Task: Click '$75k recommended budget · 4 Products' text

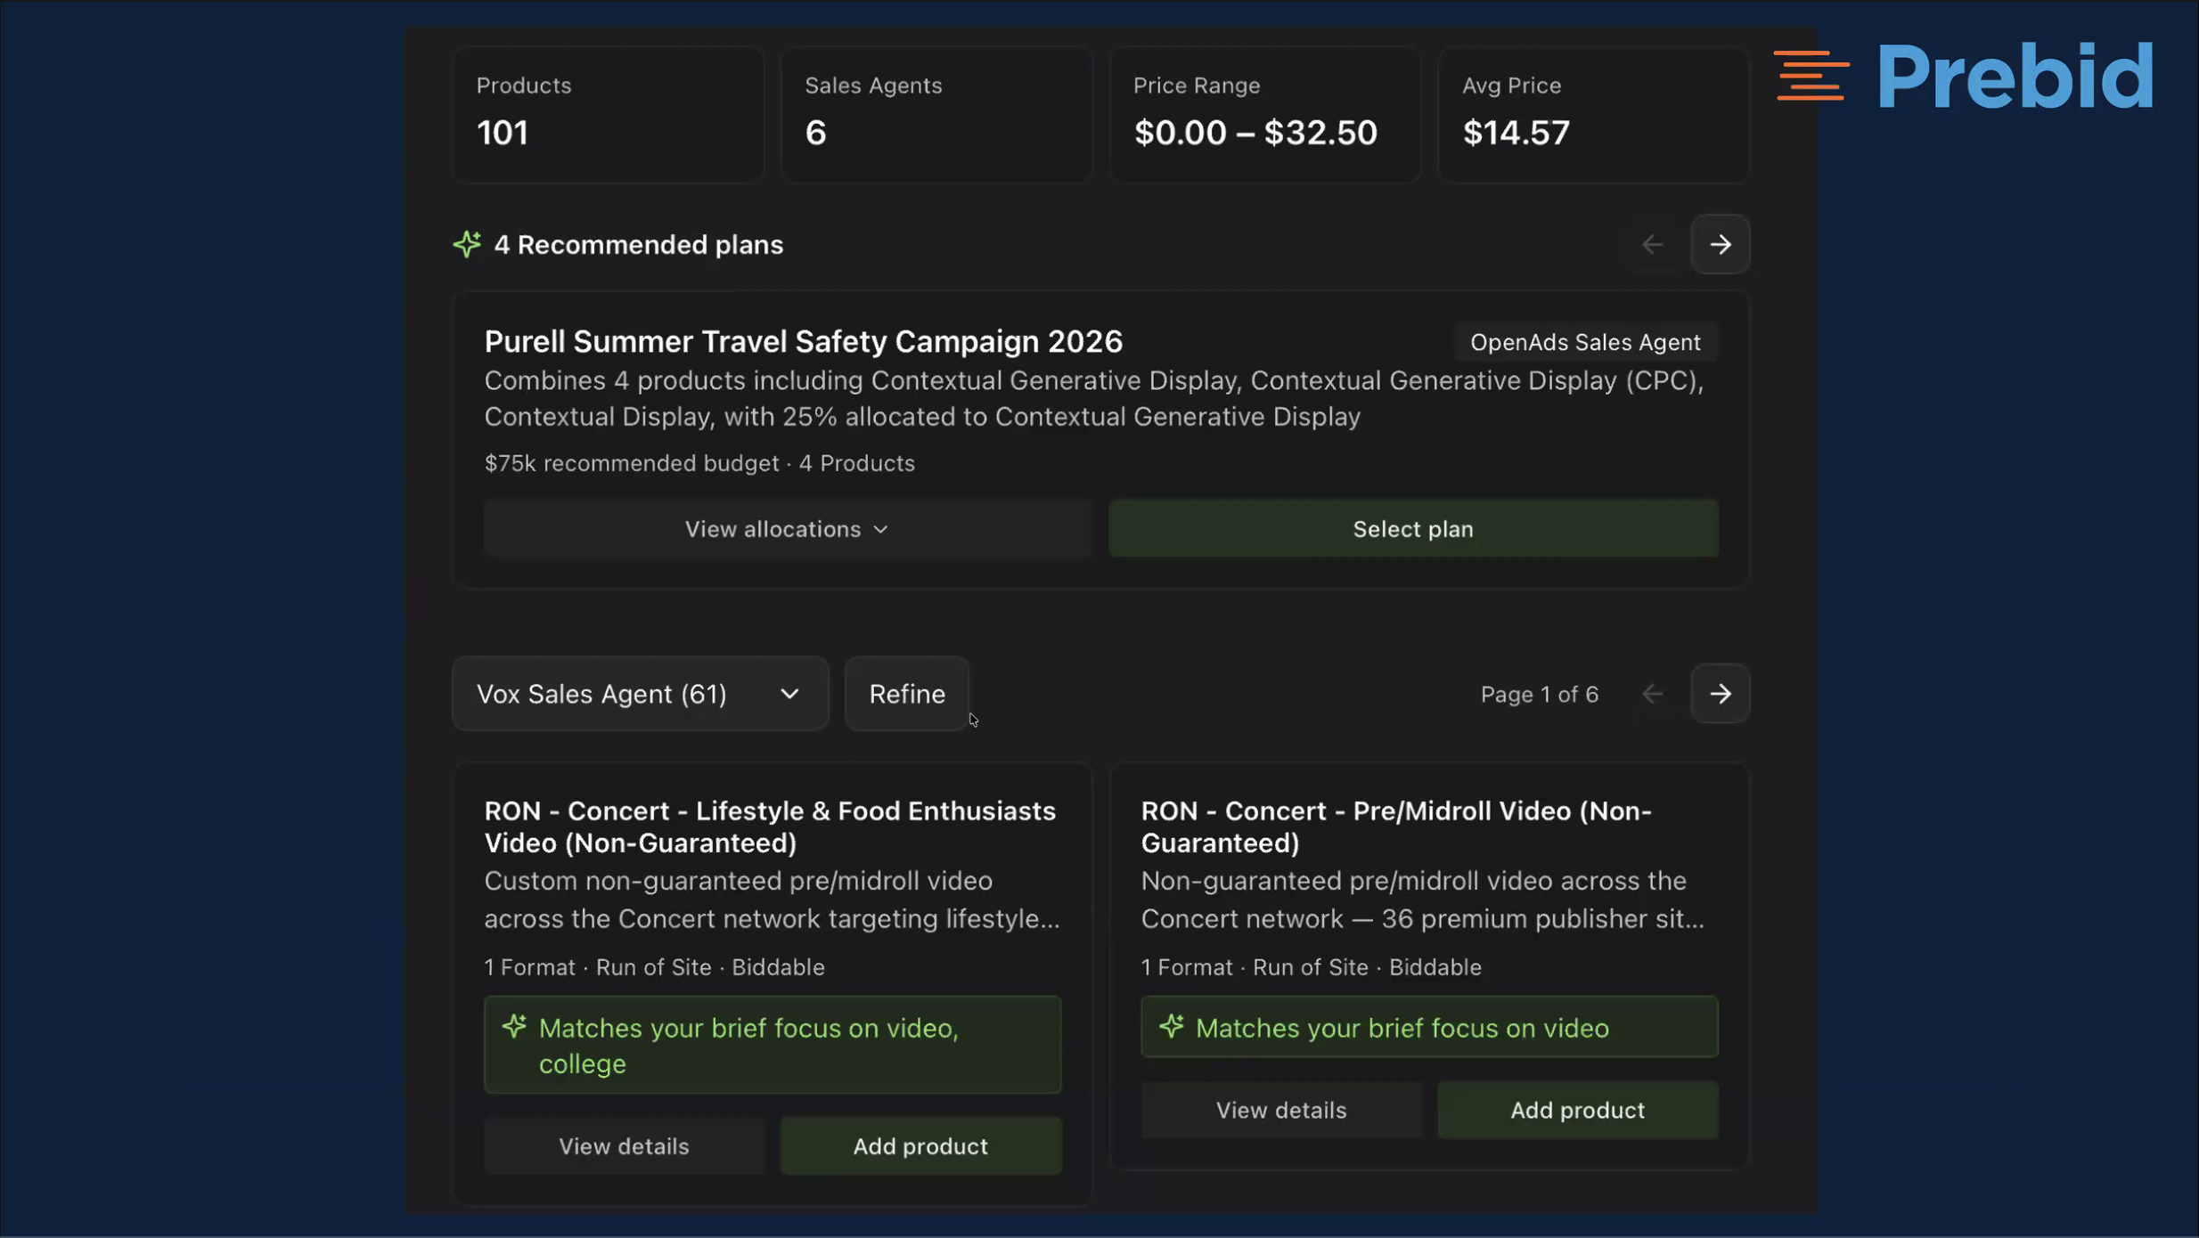Action: (699, 463)
